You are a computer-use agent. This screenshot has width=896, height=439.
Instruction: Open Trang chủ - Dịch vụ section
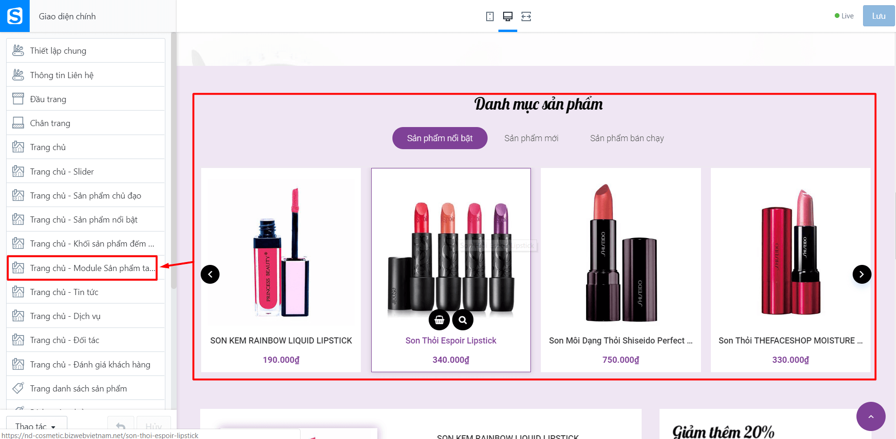pyautogui.click(x=86, y=316)
